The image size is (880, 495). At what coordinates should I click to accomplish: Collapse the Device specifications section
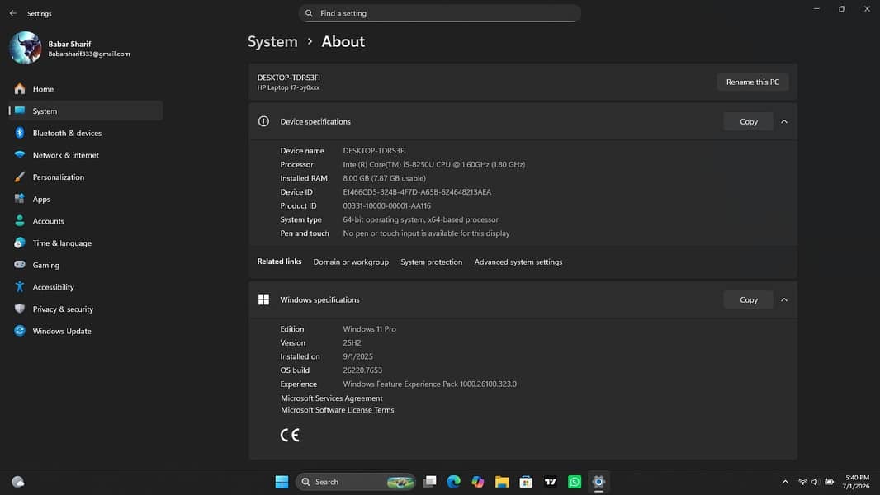tap(784, 121)
